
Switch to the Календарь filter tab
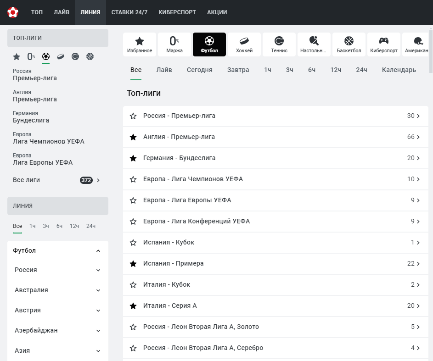[x=399, y=70]
